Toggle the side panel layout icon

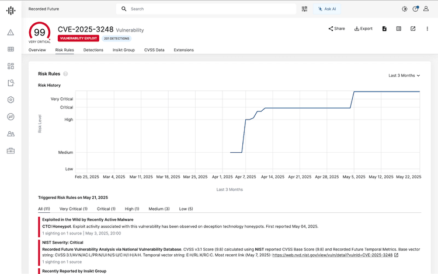pyautogui.click(x=398, y=29)
